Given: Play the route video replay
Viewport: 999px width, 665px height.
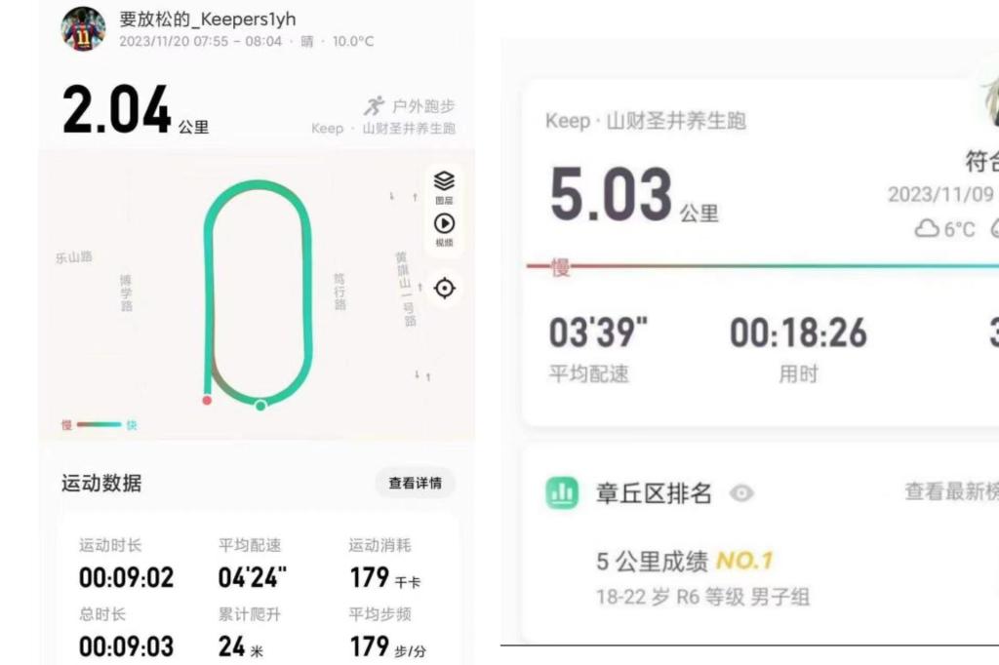Looking at the screenshot, I should pyautogui.click(x=444, y=229).
